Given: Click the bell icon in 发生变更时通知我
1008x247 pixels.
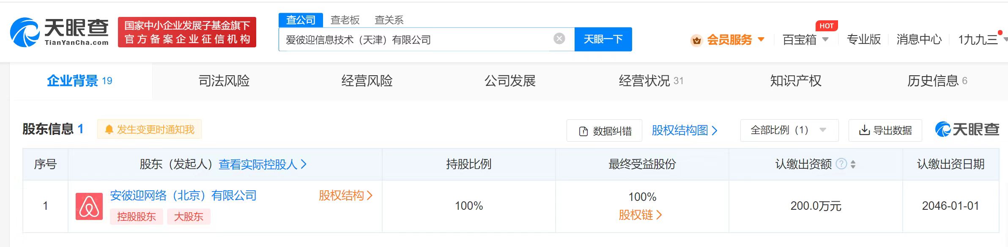Looking at the screenshot, I should coord(109,129).
